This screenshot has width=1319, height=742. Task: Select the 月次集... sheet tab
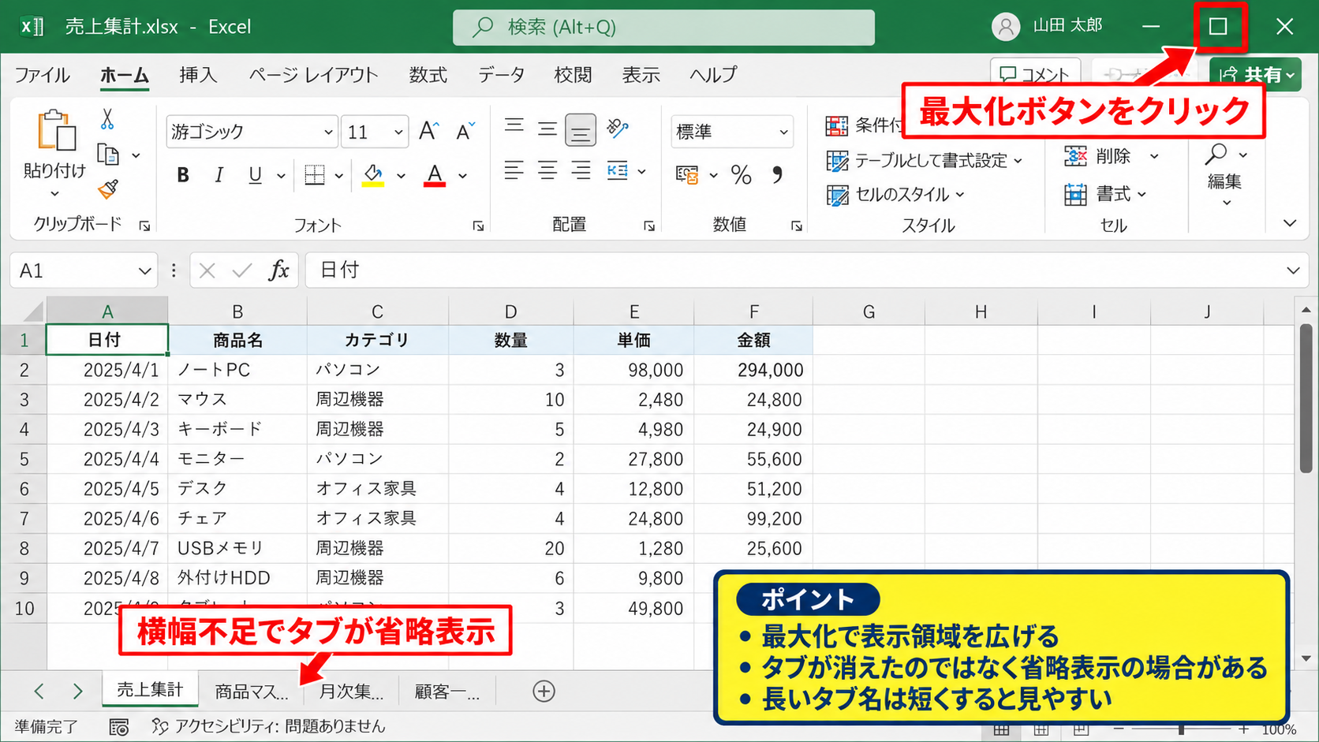coord(351,692)
